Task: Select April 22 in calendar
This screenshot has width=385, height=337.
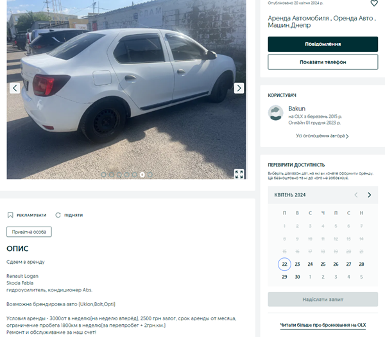Action: click(x=284, y=264)
